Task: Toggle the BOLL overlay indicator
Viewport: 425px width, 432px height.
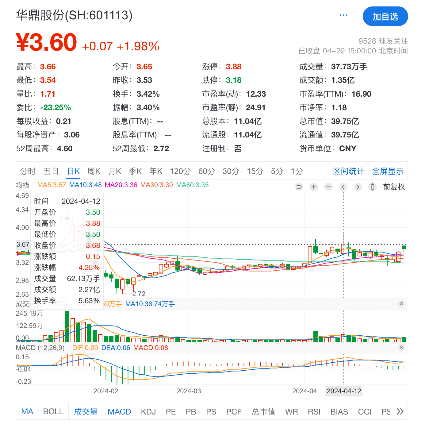Action: (53, 411)
